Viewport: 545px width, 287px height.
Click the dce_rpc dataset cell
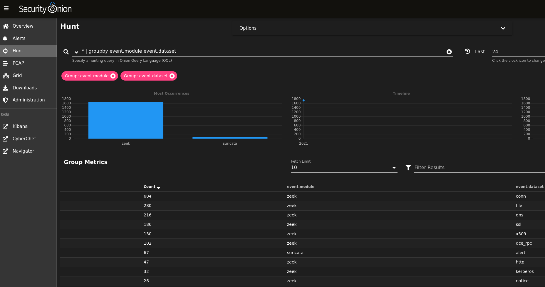[x=524, y=243]
